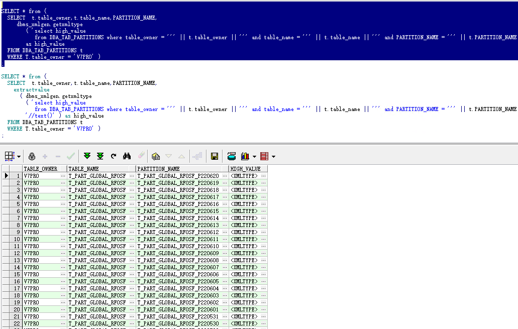Viewport: 518px width, 329px height.
Task: Lock the result grid for editing
Action: [32, 156]
